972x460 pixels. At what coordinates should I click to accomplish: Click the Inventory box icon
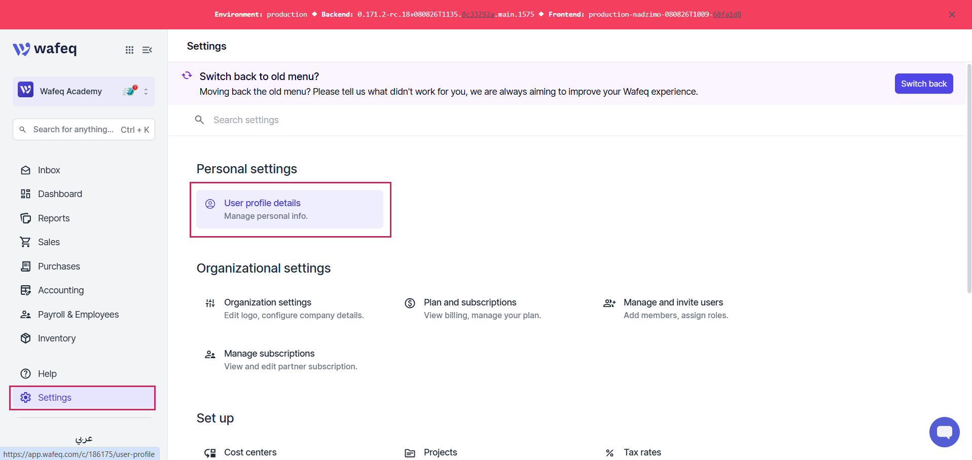25,338
